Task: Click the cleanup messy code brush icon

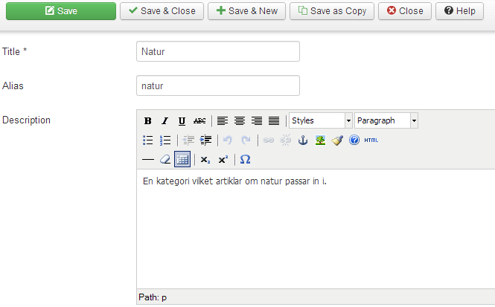Action: tap(337, 140)
